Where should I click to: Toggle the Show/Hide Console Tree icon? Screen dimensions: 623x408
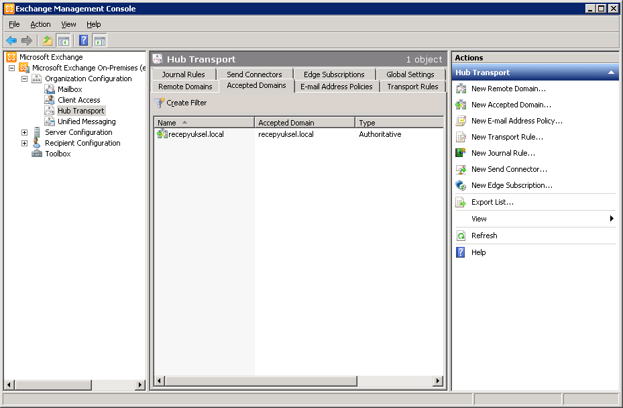(x=63, y=40)
